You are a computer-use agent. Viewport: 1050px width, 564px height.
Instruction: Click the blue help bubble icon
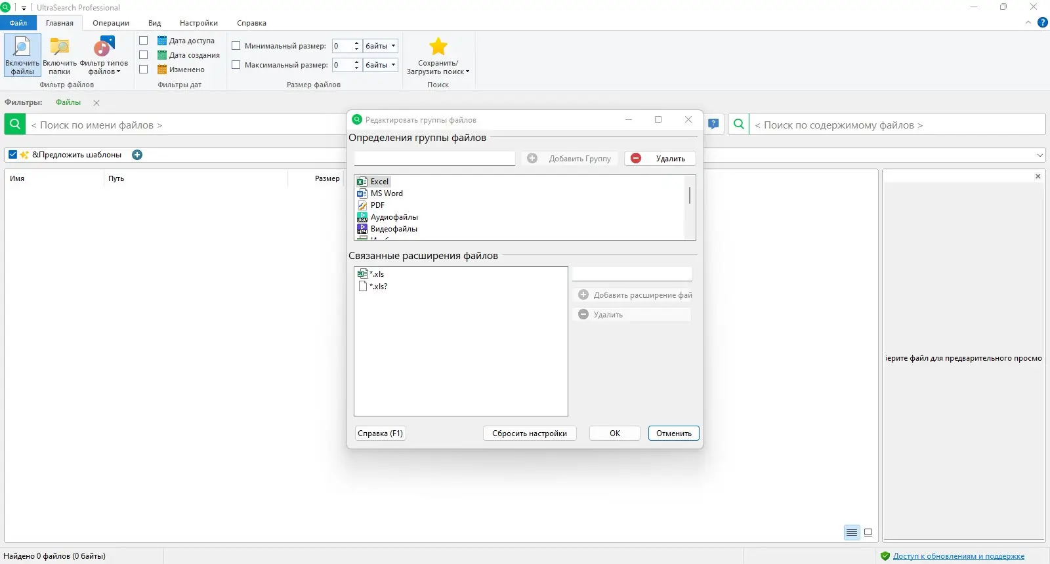(713, 124)
